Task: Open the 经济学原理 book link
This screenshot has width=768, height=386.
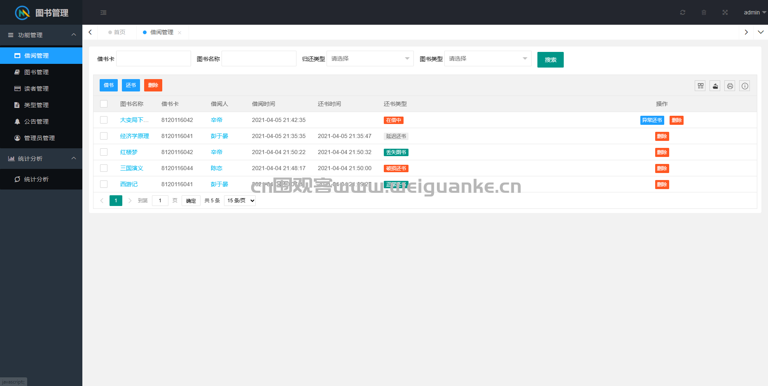Action: pos(135,136)
